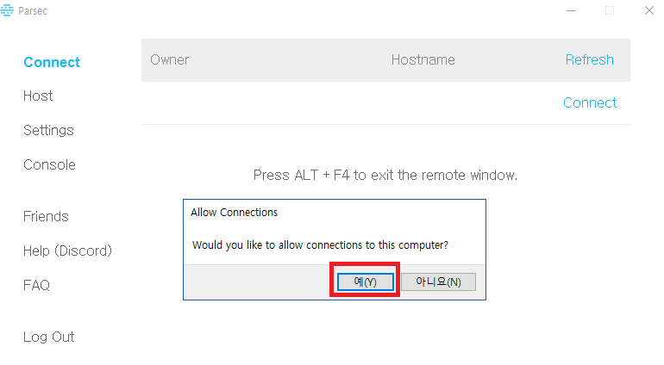Image resolution: width=664 pixels, height=365 pixels.
Task: Confirm allowing connections with 예(Y)
Action: (365, 281)
